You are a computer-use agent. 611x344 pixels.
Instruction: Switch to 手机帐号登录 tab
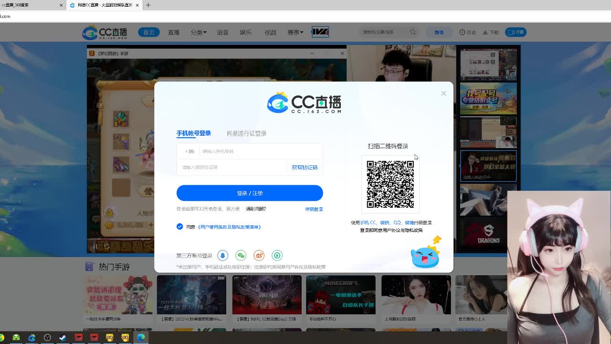(194, 133)
